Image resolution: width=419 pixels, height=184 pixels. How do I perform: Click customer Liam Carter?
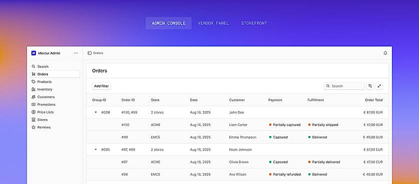[238, 124]
